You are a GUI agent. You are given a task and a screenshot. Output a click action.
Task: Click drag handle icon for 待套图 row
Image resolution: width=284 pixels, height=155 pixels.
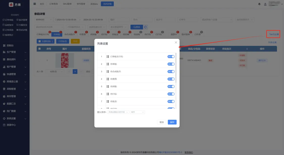click(108, 79)
